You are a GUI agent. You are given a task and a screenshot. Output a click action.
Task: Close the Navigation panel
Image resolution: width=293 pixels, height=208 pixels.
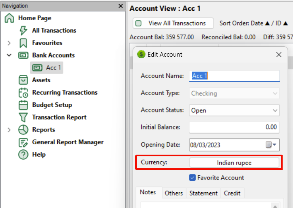121,6
